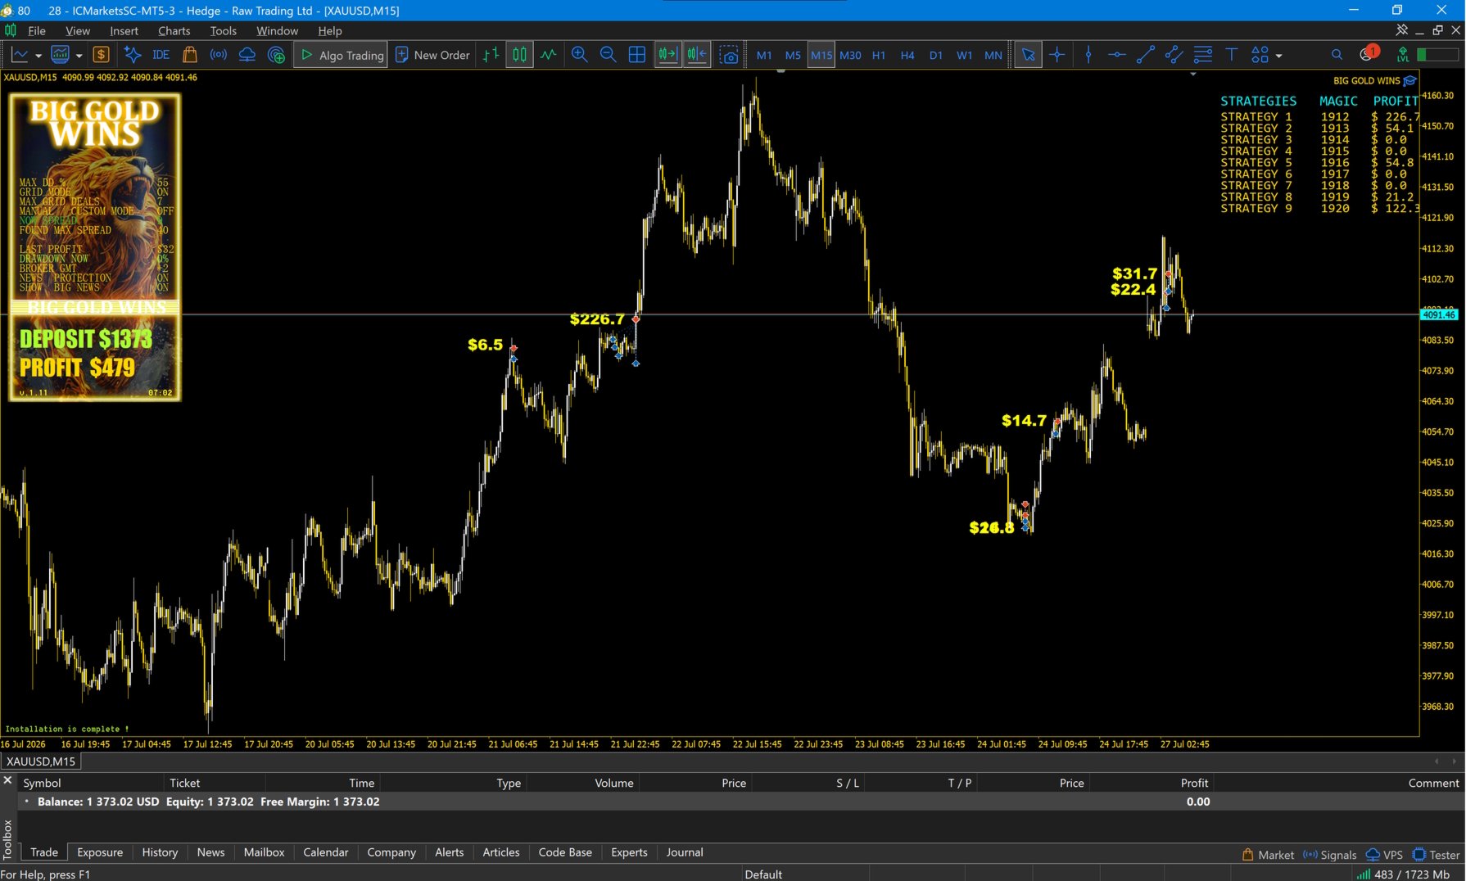Viewport: 1466px width, 881px height.
Task: Expand the objects shapes dropdown arrow
Action: pos(1278,56)
